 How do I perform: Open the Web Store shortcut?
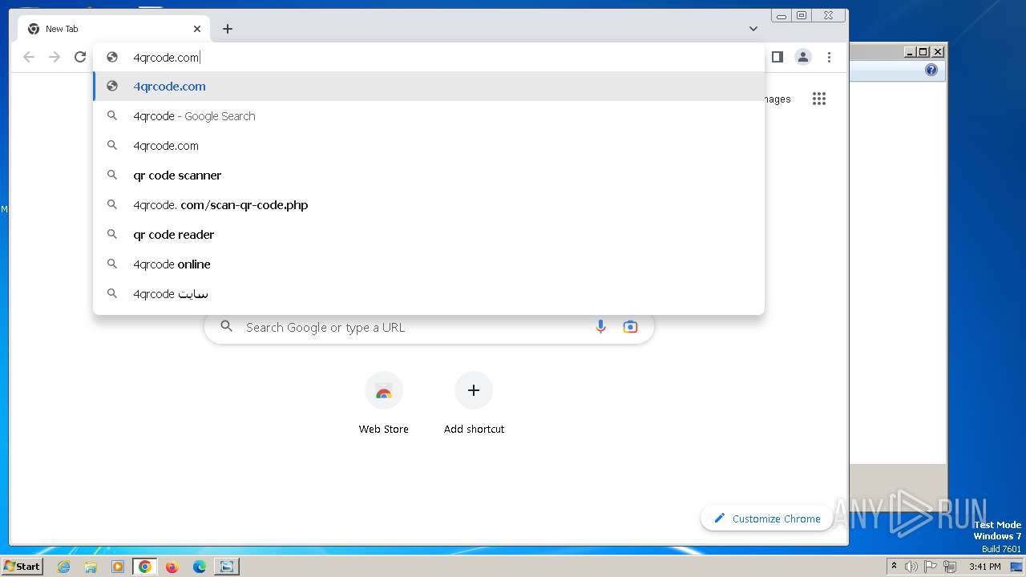(383, 403)
